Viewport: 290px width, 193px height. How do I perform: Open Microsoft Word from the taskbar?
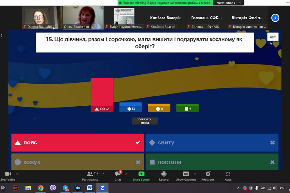coord(90,188)
